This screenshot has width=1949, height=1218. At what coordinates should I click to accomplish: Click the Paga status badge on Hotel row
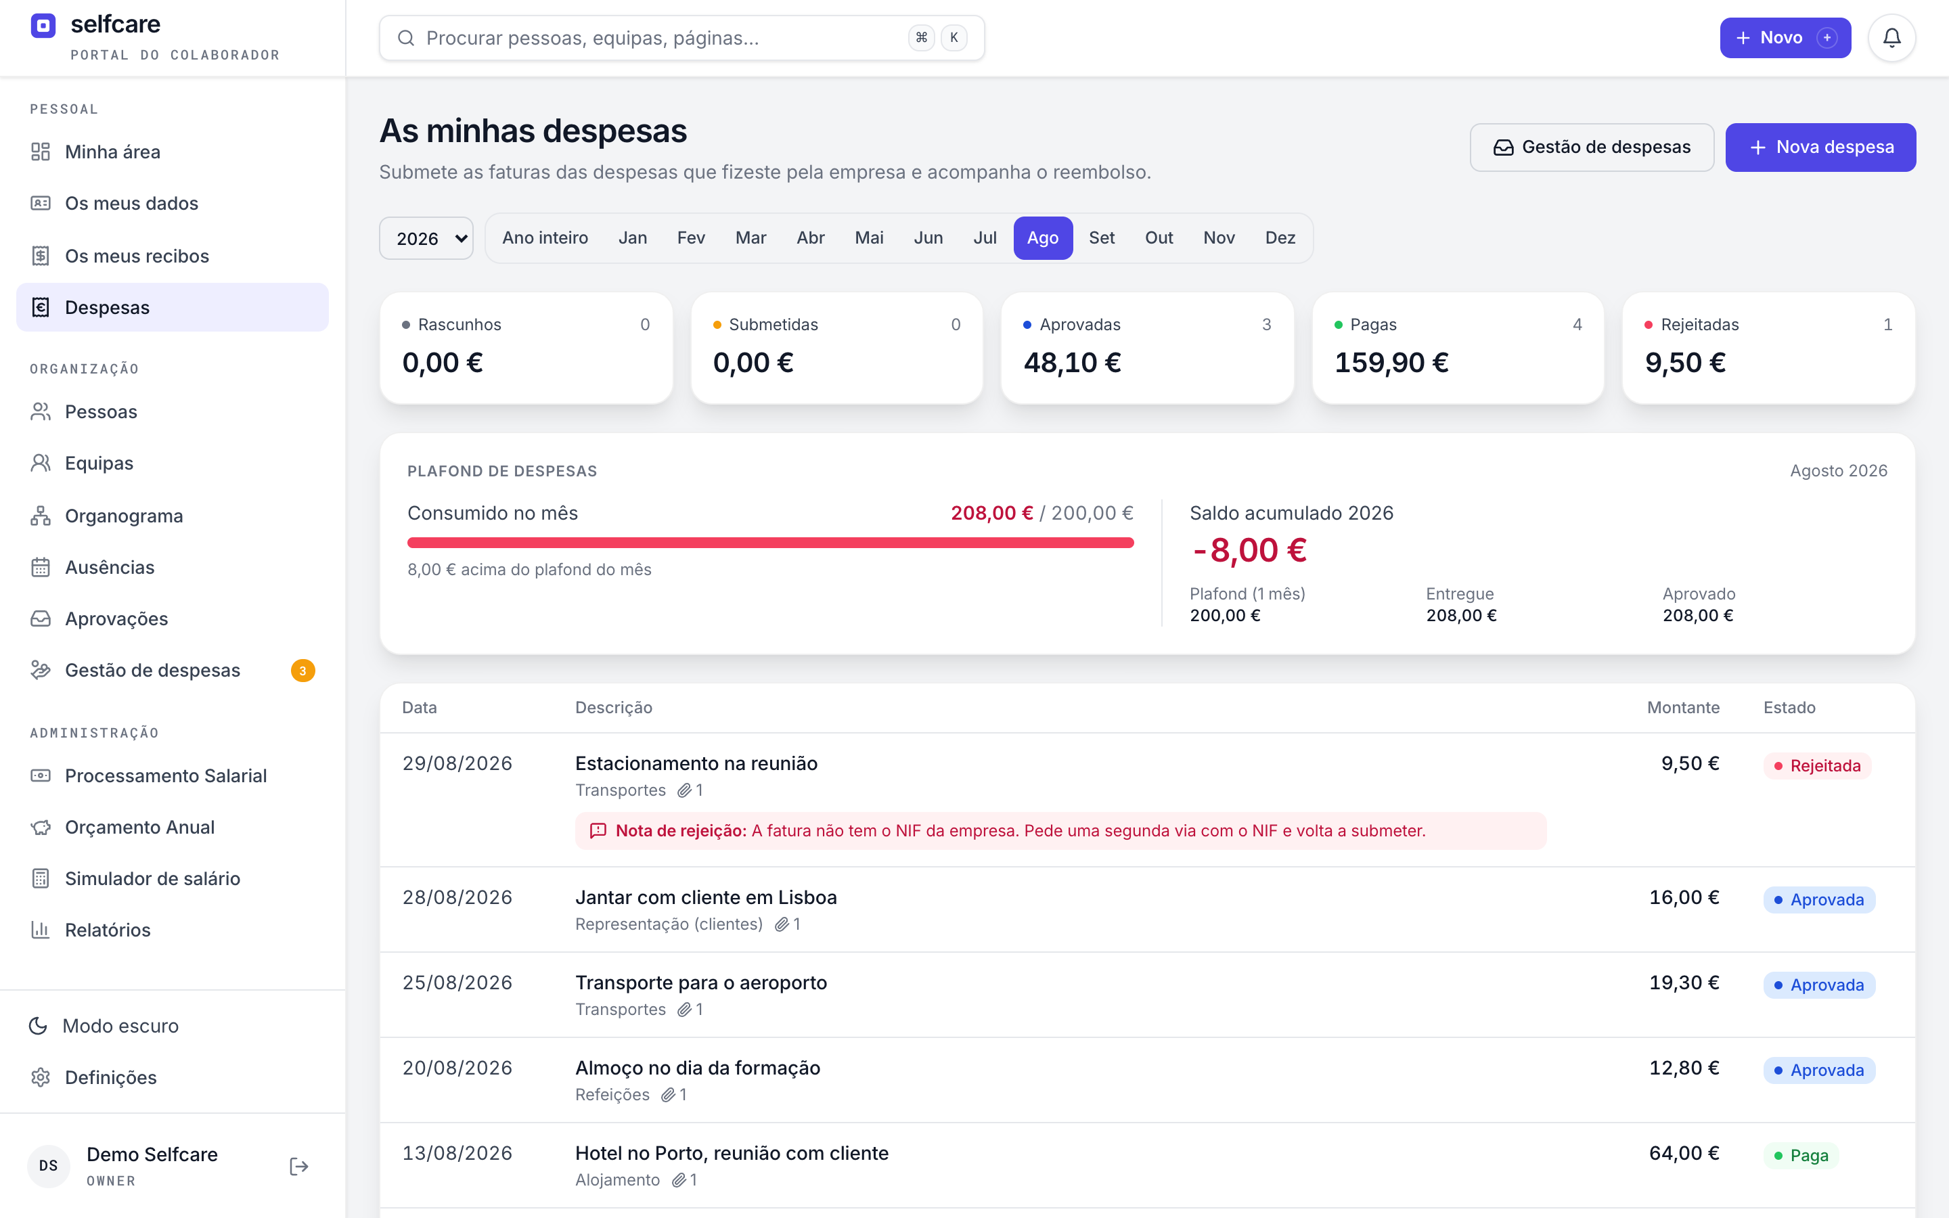(1801, 1155)
